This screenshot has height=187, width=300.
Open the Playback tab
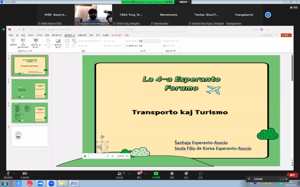[127, 35]
